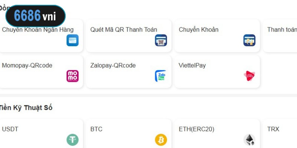
Task: Select Quét Mã QR Thanh Toán option
Action: pos(128,36)
